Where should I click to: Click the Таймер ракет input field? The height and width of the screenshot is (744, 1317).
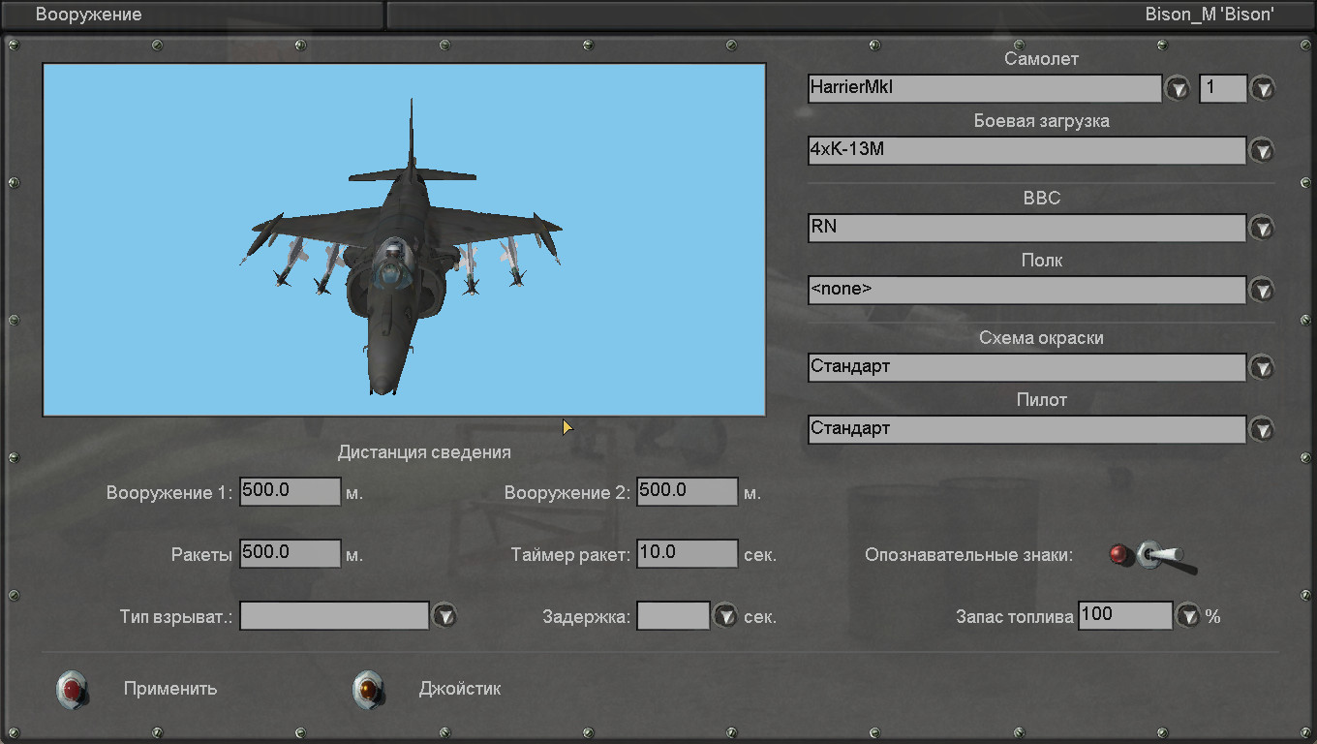(x=688, y=553)
